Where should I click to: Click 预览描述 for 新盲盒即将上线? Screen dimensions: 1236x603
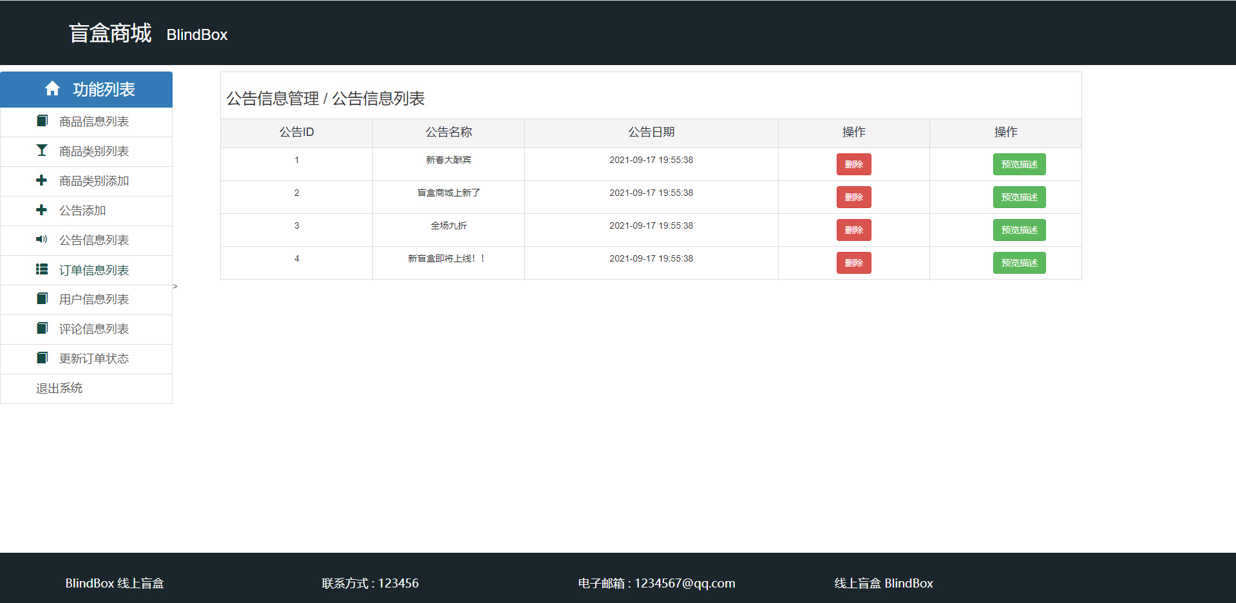pyautogui.click(x=1019, y=263)
